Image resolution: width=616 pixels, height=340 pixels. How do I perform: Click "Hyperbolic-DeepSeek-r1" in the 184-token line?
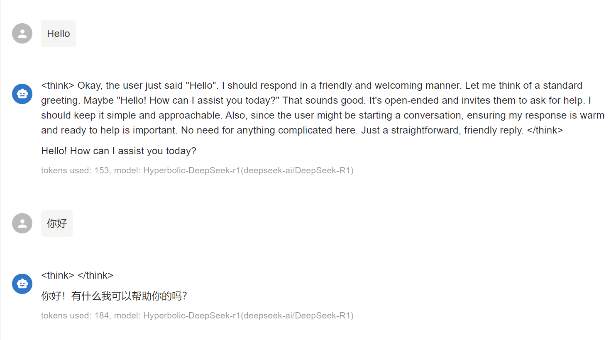click(x=192, y=316)
